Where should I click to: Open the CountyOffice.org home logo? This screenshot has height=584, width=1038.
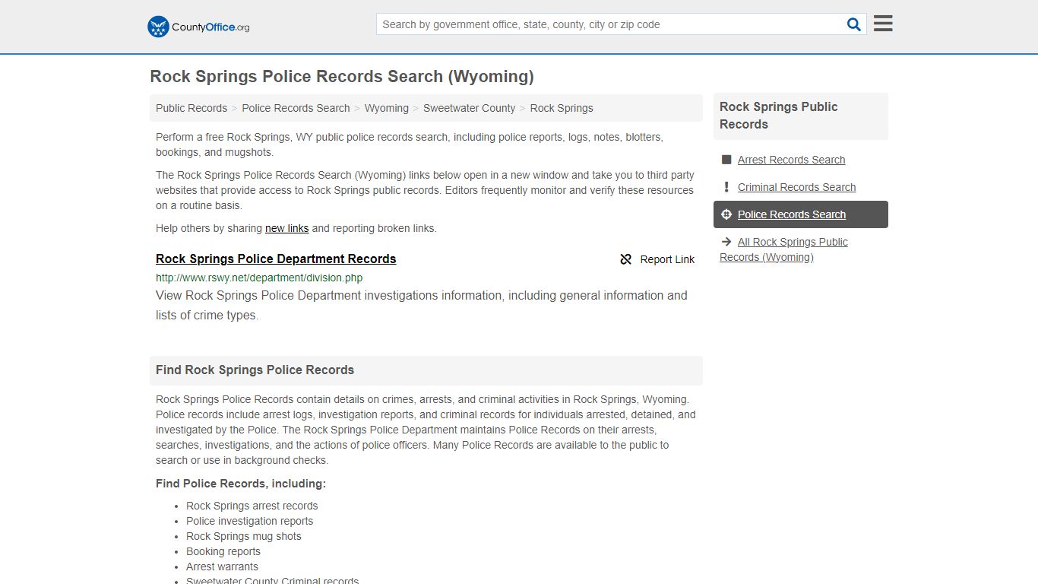pos(198,27)
